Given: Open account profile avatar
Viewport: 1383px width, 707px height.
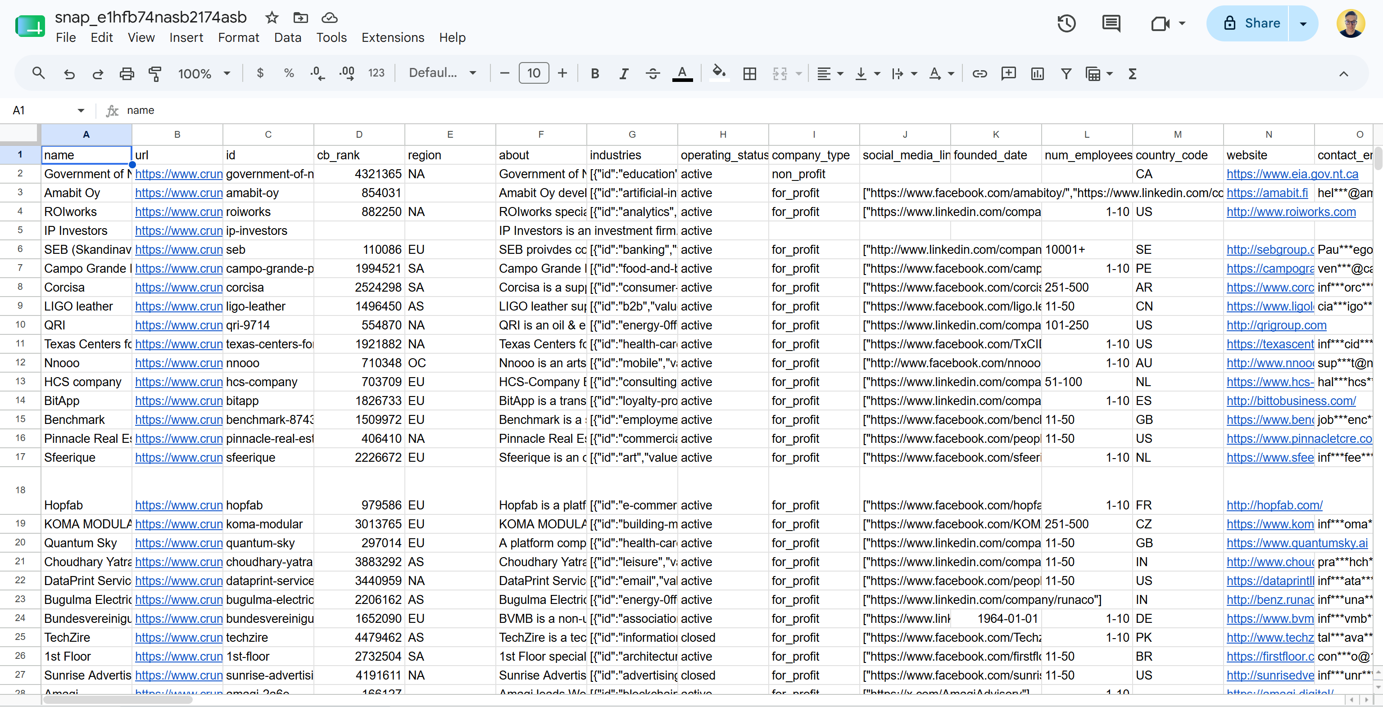Looking at the screenshot, I should click(x=1351, y=23).
